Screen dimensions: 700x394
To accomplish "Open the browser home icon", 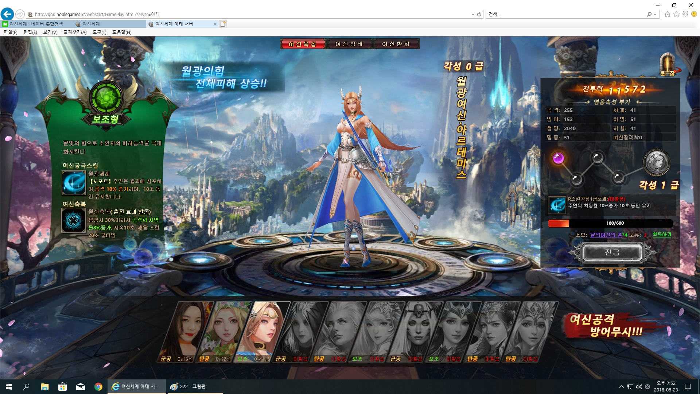I will point(668,14).
